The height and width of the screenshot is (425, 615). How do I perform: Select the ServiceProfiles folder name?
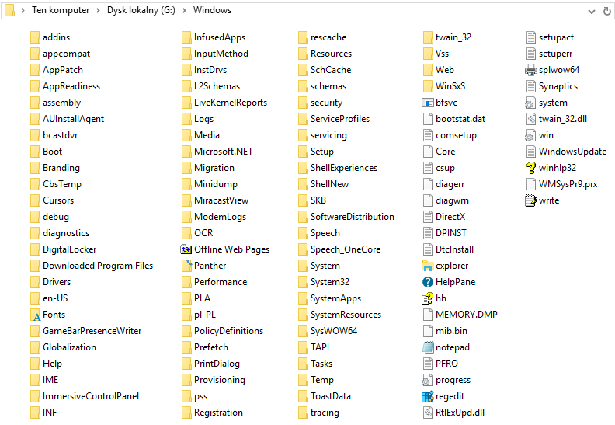pos(340,119)
